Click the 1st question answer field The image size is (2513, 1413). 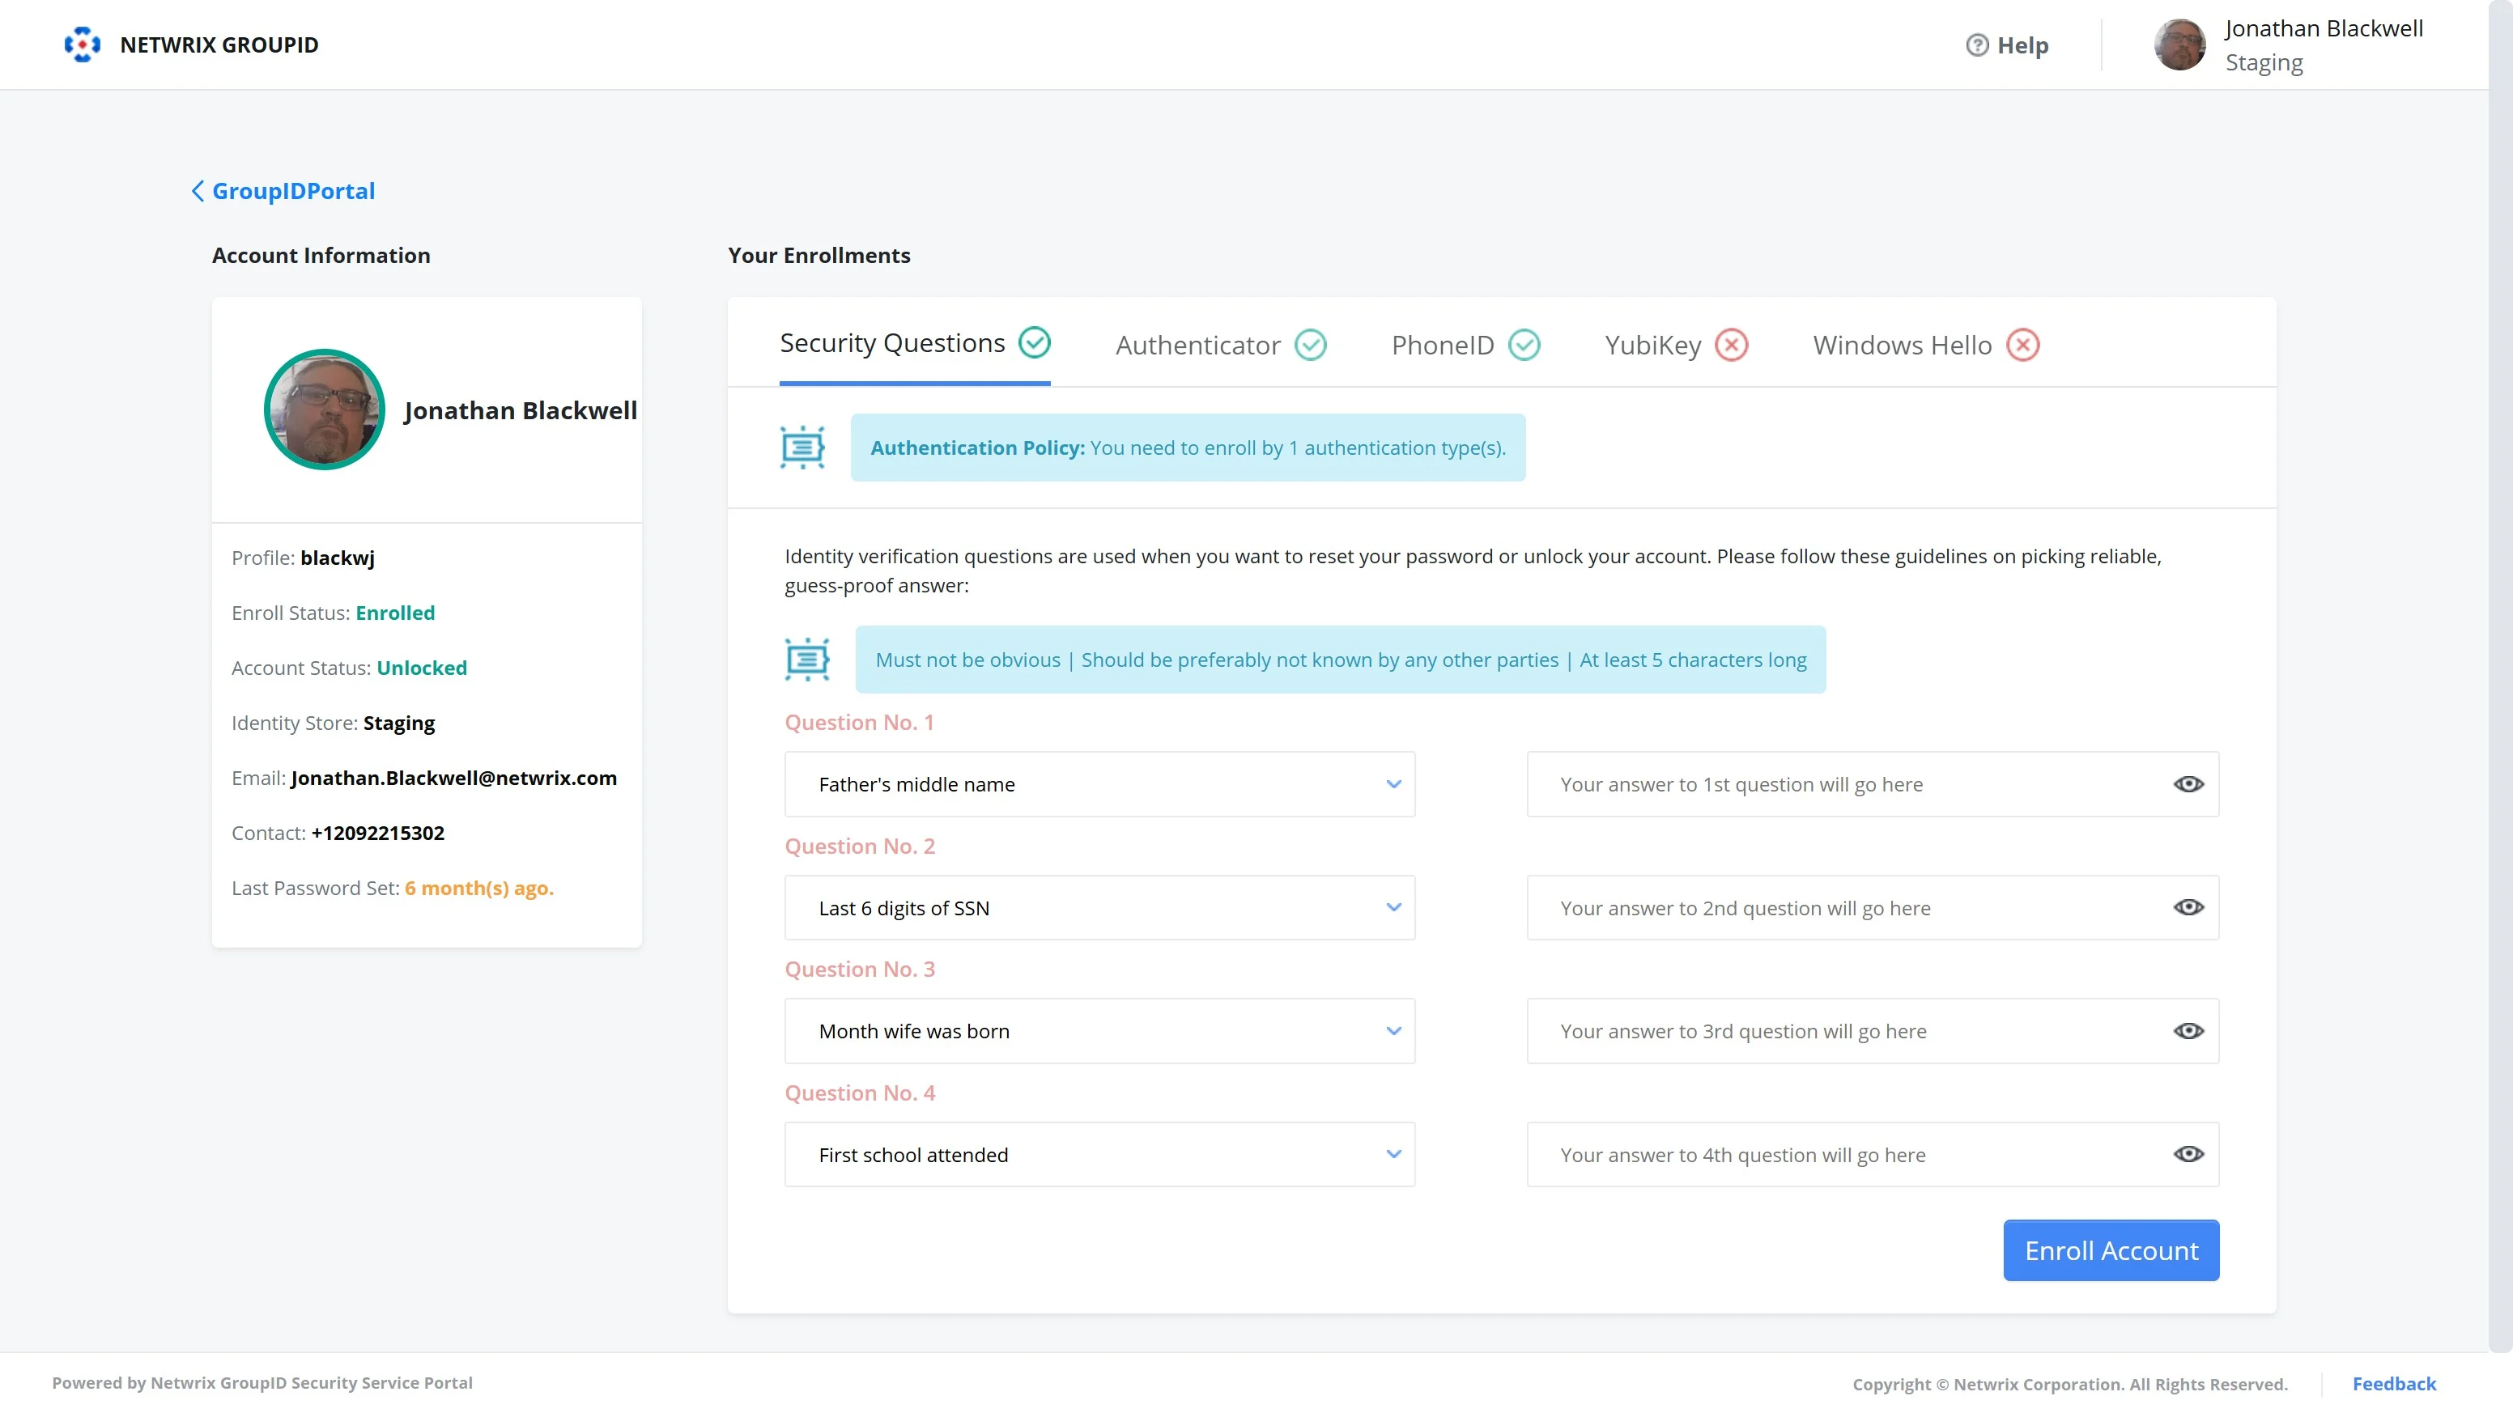tap(1872, 784)
